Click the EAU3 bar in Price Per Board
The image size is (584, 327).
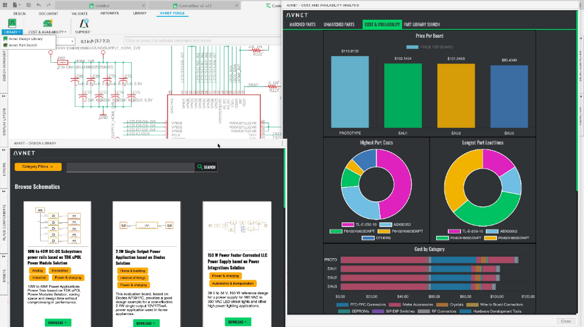(509, 97)
